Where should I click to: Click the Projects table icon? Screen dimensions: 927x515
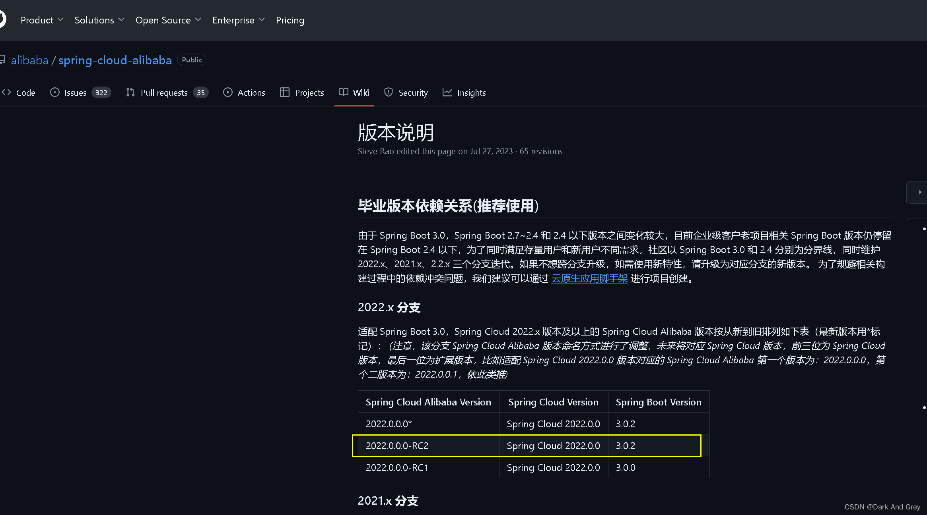coord(284,92)
